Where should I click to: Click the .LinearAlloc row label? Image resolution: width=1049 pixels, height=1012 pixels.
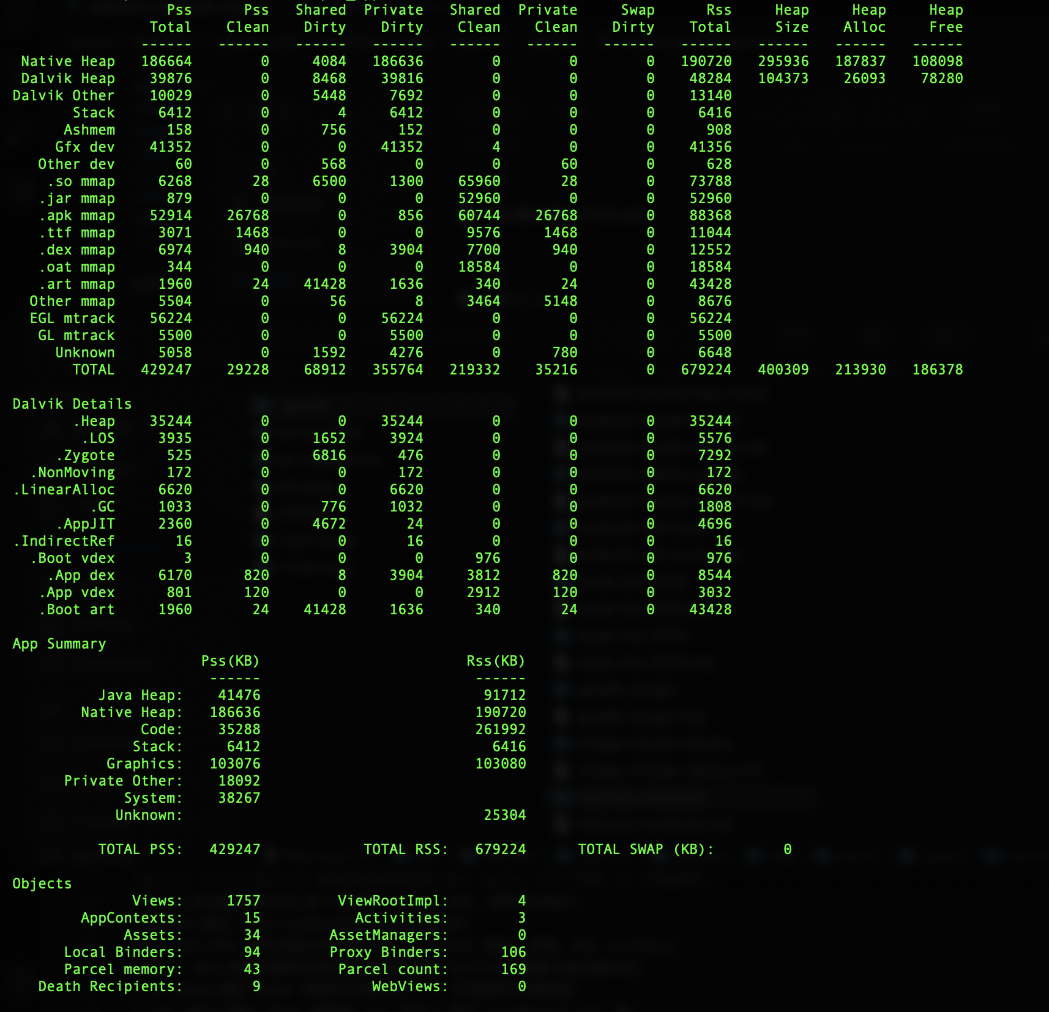click(x=64, y=489)
